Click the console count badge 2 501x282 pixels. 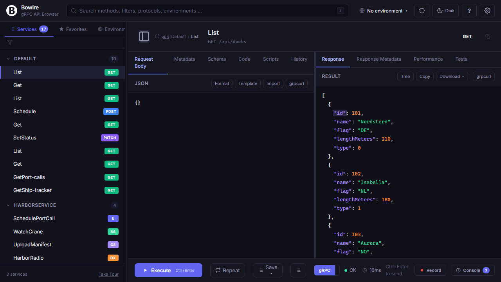[486, 270]
